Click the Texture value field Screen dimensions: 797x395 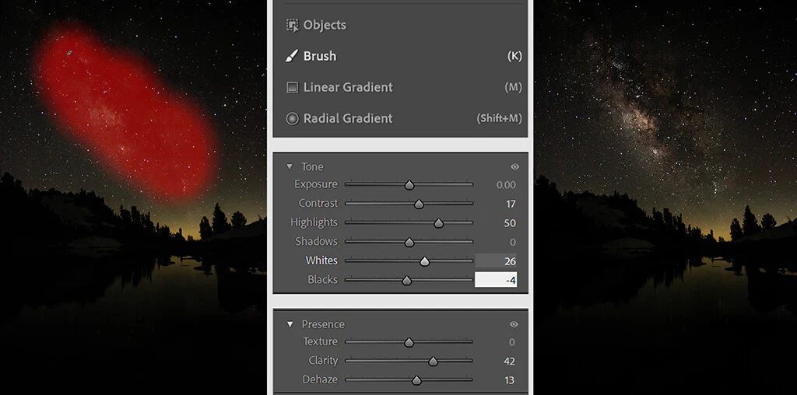coord(512,342)
